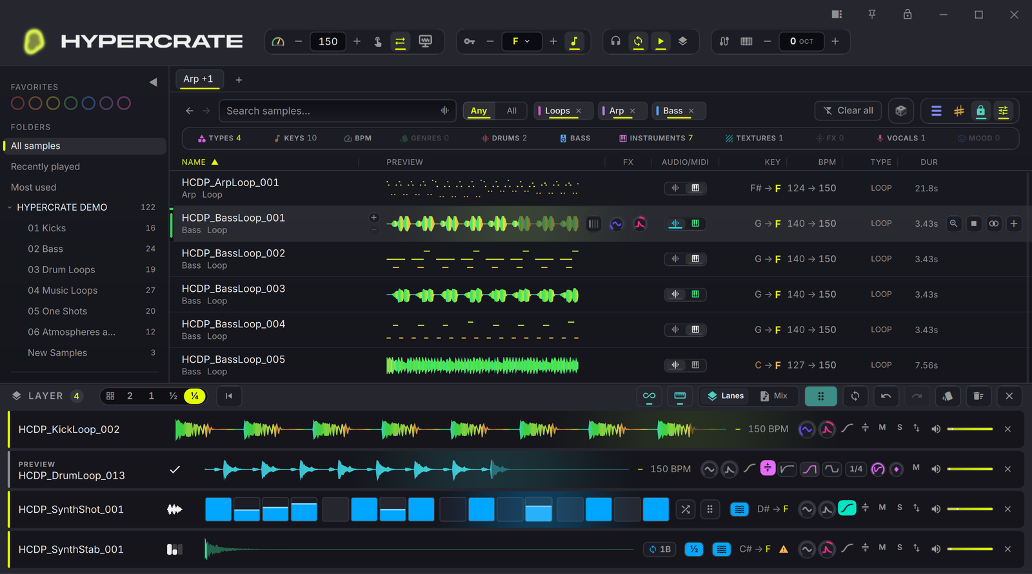This screenshot has width=1032, height=574.
Task: Select the blue favorites color circle
Action: (x=89, y=103)
